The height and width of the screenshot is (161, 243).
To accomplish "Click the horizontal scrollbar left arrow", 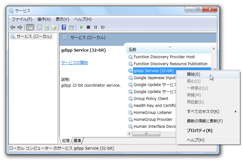I will [129, 134].
